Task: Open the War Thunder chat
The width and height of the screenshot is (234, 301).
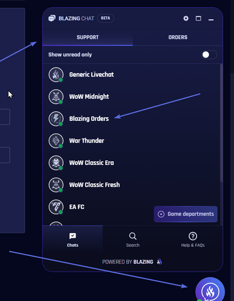Action: click(131, 141)
